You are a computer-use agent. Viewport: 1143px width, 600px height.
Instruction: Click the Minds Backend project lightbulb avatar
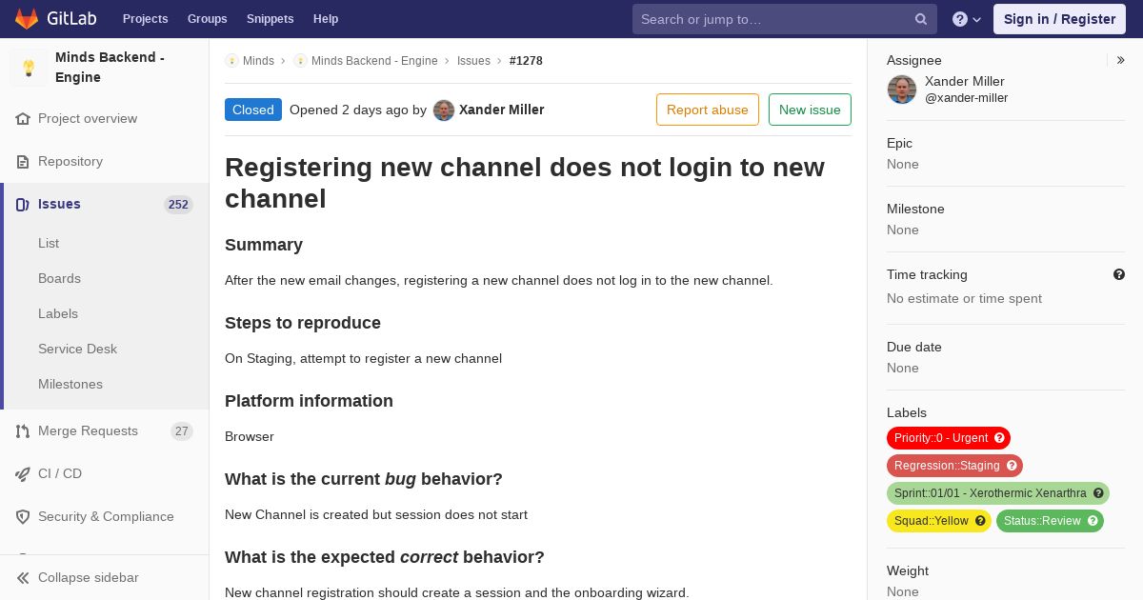point(29,68)
